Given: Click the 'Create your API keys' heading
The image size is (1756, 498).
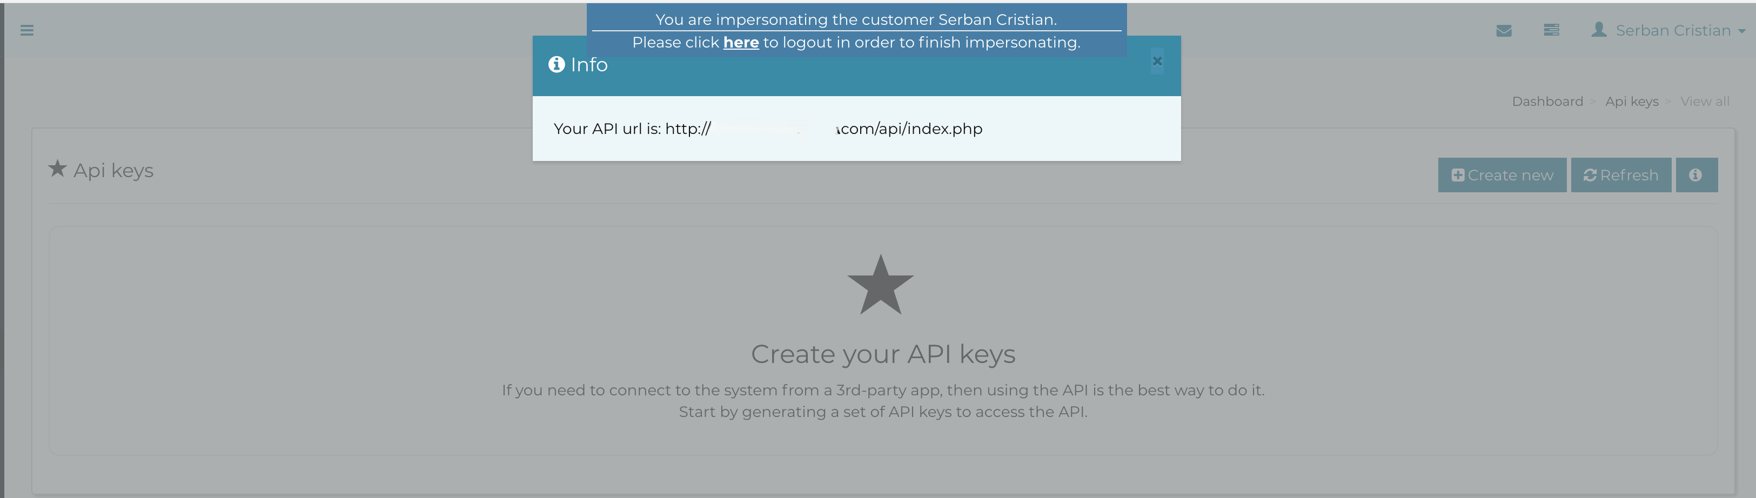Looking at the screenshot, I should pyautogui.click(x=883, y=354).
